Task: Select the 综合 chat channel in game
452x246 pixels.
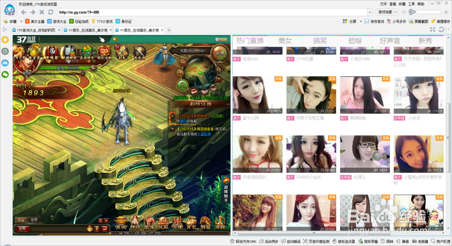Action: coord(21,220)
